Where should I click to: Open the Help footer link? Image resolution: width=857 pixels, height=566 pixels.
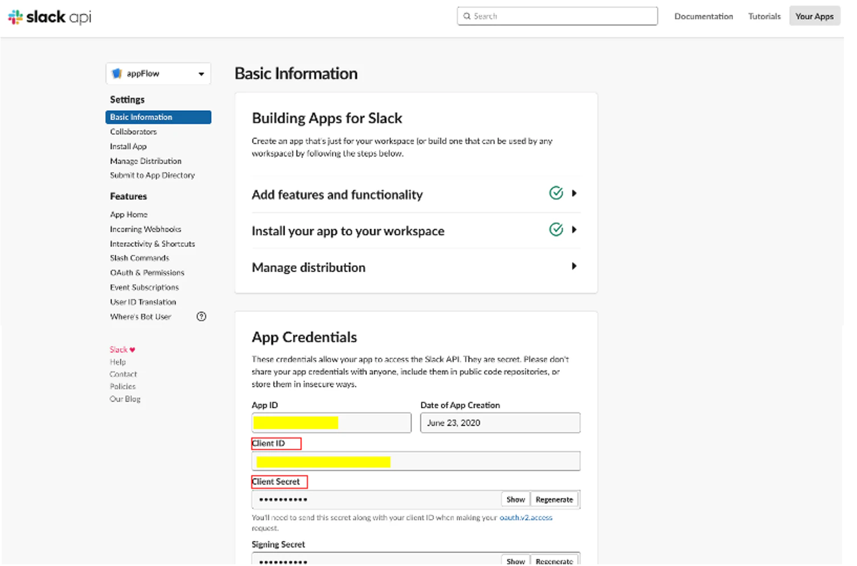[x=118, y=362]
